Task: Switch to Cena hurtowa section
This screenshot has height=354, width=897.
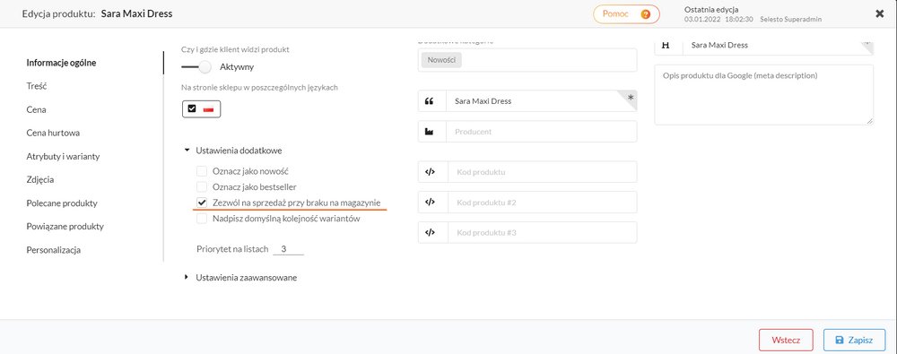Action: pyautogui.click(x=53, y=133)
